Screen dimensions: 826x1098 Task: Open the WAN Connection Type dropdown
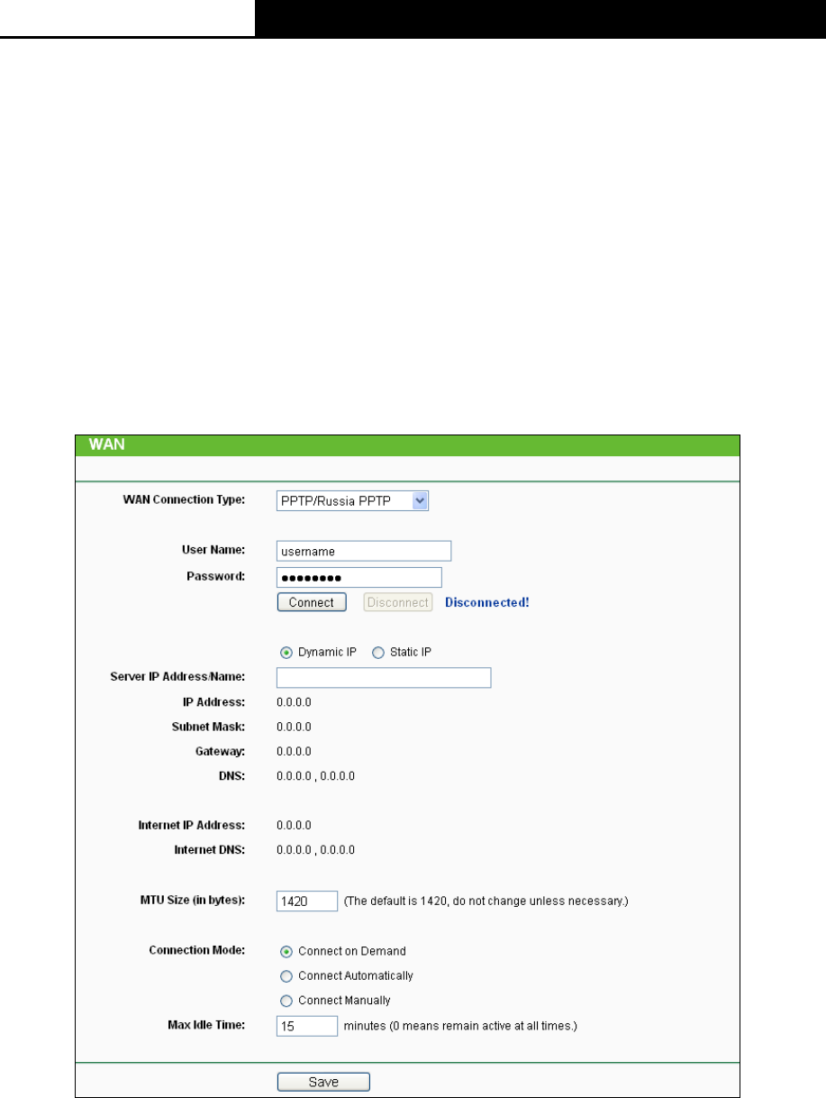[x=353, y=500]
